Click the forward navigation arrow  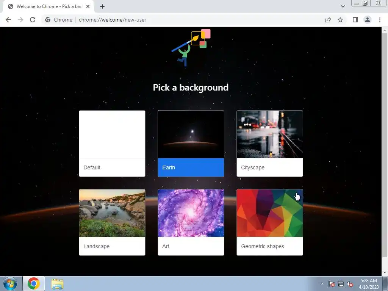[20, 20]
